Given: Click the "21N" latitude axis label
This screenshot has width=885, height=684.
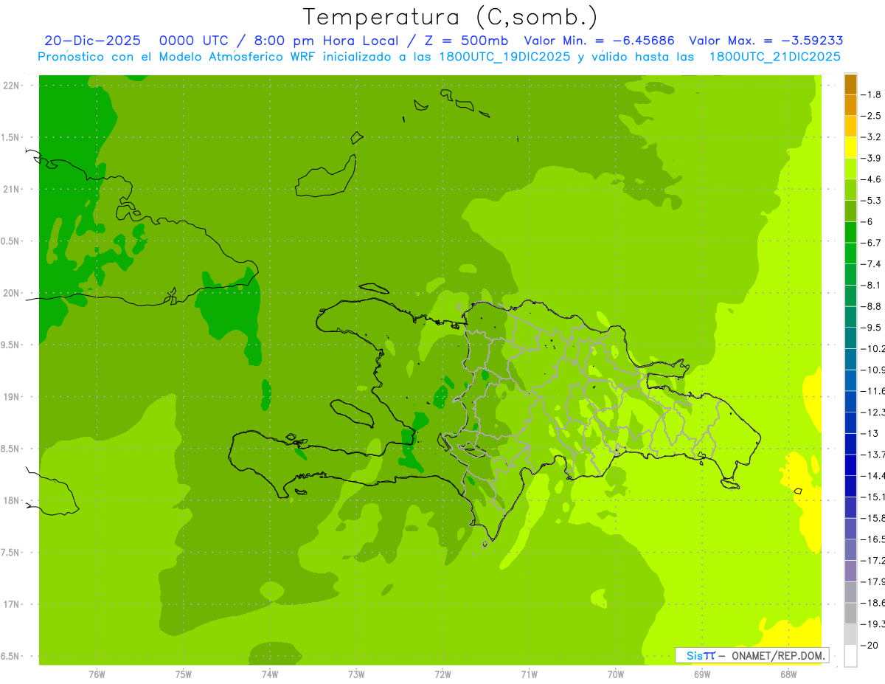Looking at the screenshot, I should coord(11,190).
